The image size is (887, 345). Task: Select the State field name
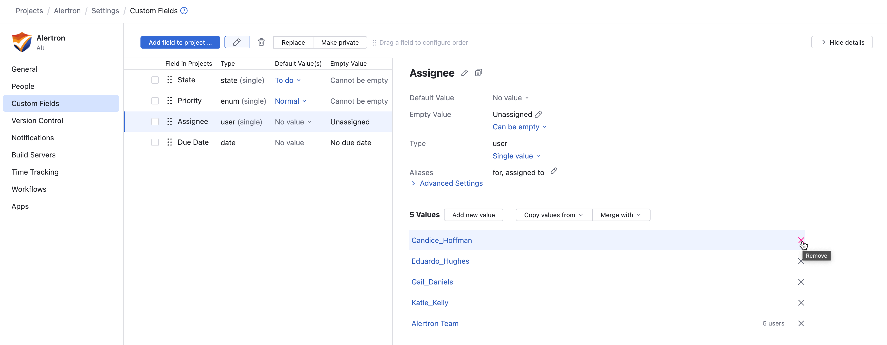tap(186, 80)
